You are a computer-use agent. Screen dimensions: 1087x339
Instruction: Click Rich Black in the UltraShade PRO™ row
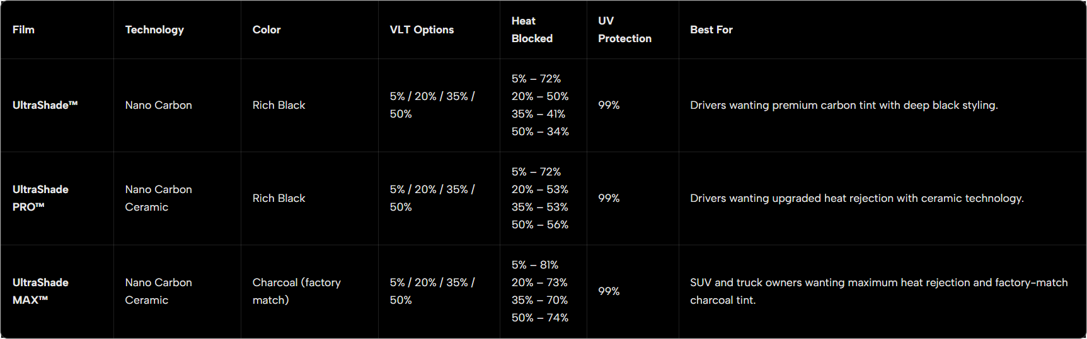click(x=279, y=198)
